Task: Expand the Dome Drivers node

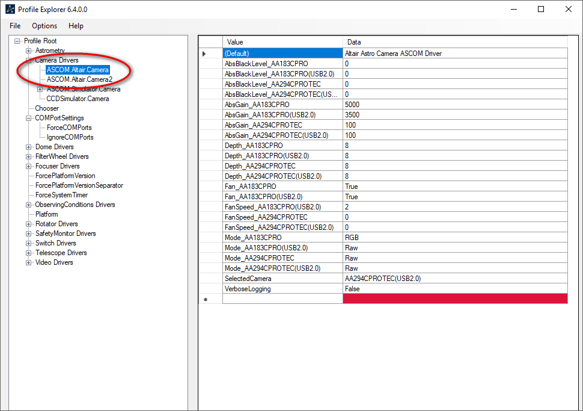Action: coord(29,147)
